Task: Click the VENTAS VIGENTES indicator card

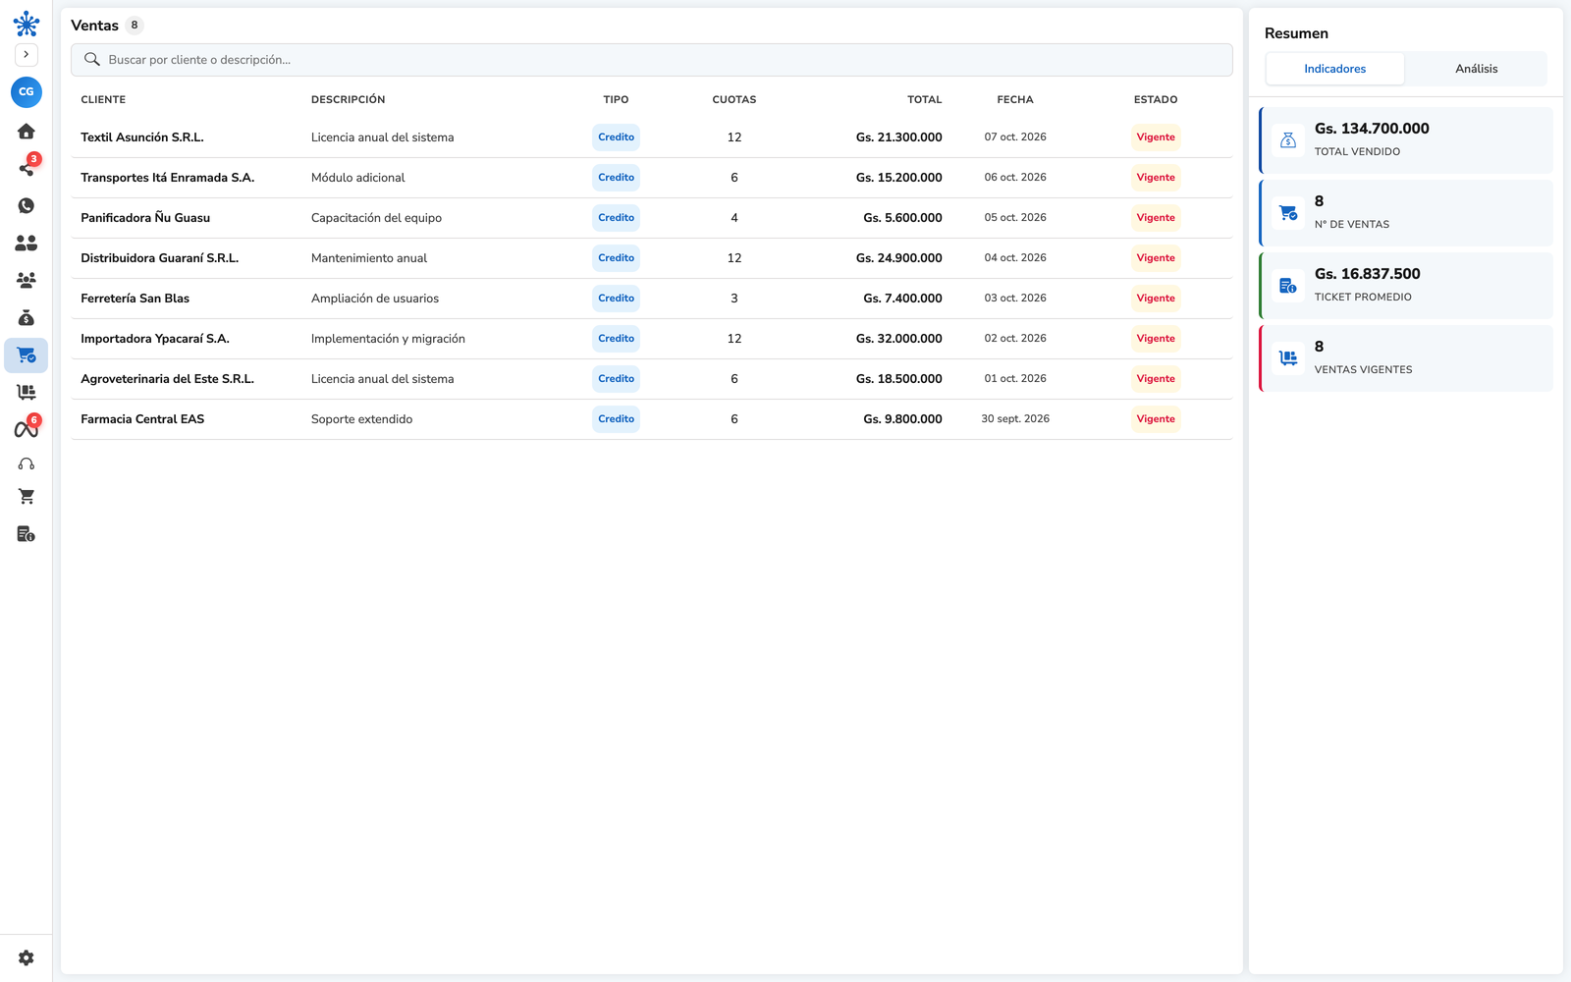Action: pyautogui.click(x=1406, y=358)
